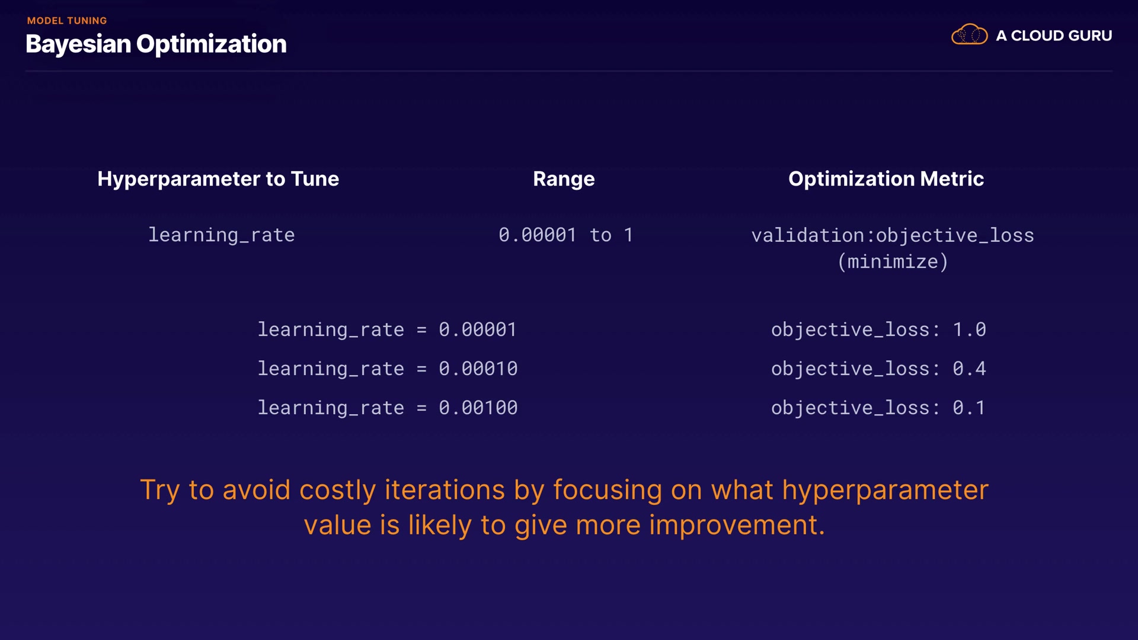
Task: Click the Bayesian Optimization slide title
Action: pos(156,44)
